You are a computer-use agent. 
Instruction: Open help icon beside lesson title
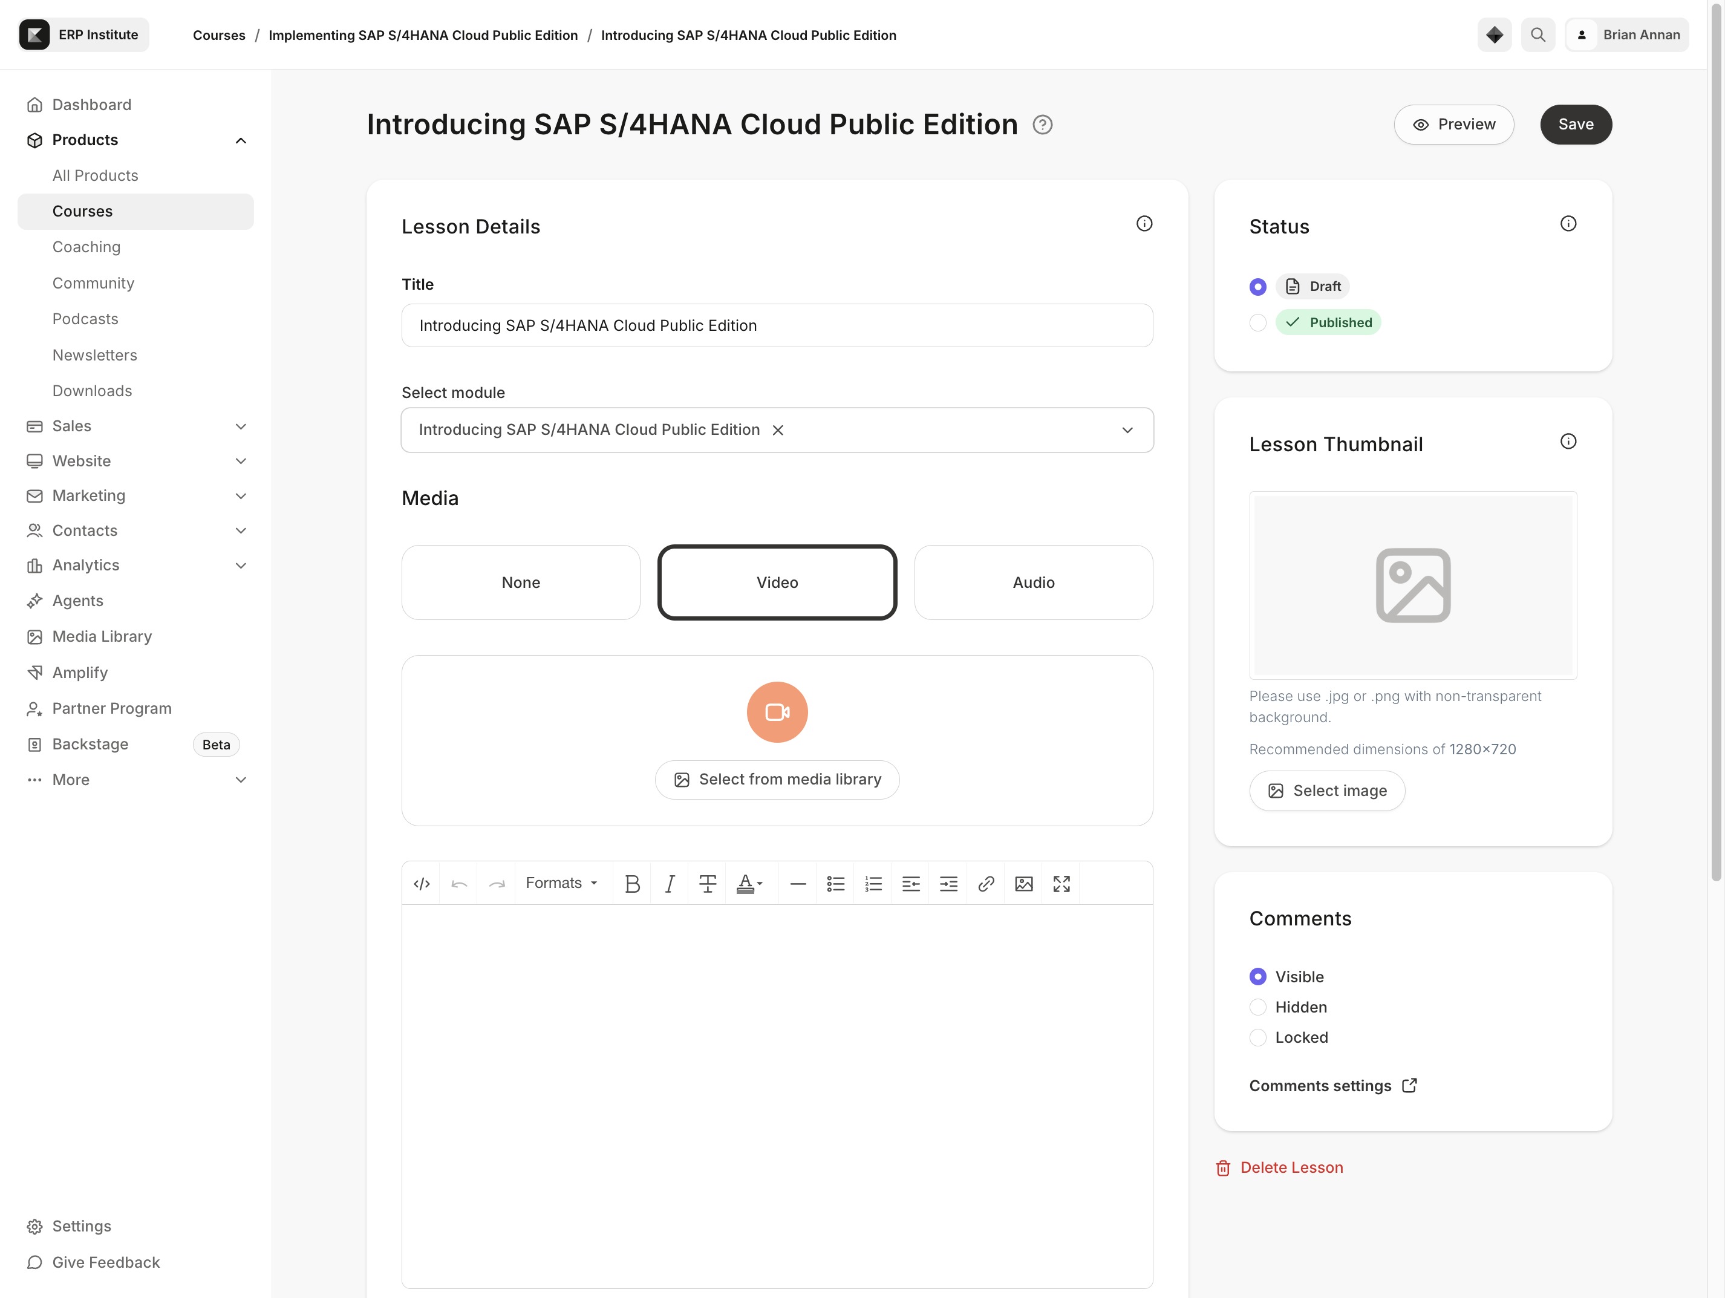[x=1043, y=125]
